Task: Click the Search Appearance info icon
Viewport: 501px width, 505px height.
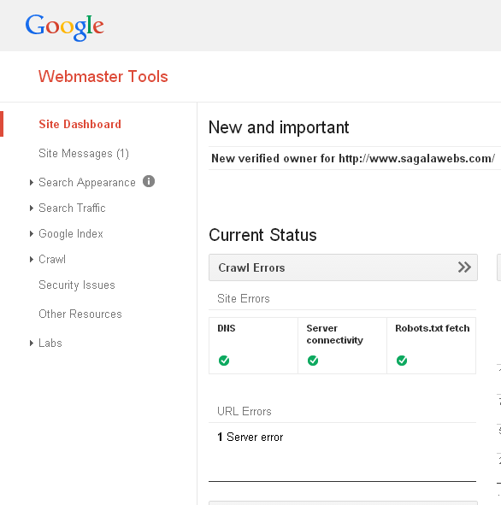Action: pos(149,181)
